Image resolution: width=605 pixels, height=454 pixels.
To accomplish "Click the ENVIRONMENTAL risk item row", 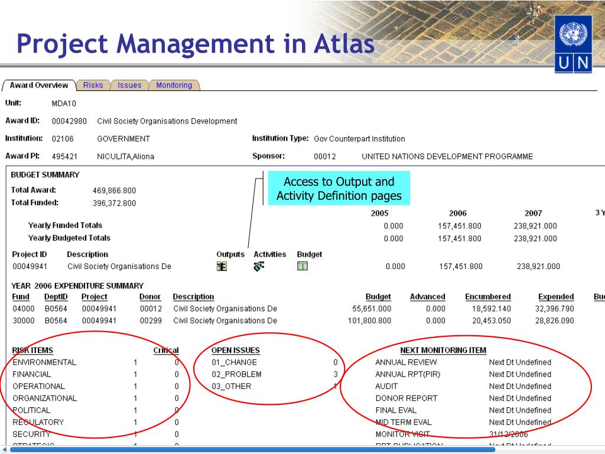I will pos(96,362).
